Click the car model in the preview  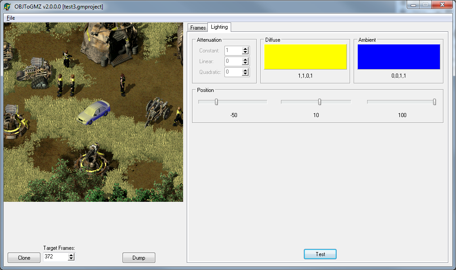[94, 112]
